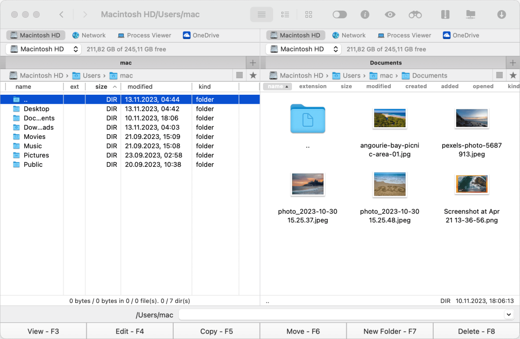520x339 pixels.
Task: Open the network folder connection icon
Action: [471, 15]
